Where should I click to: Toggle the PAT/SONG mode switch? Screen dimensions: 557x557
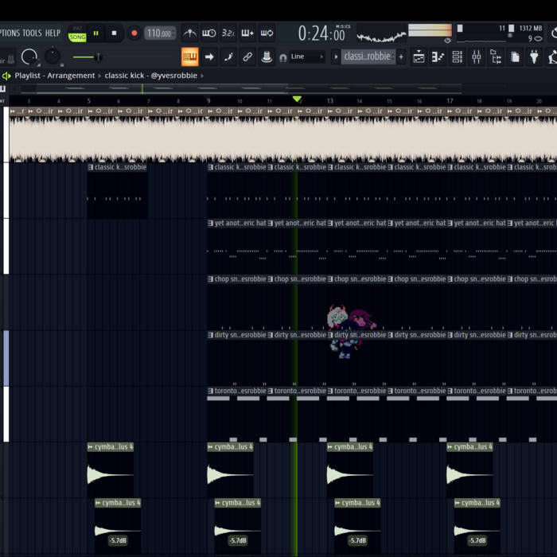click(77, 33)
